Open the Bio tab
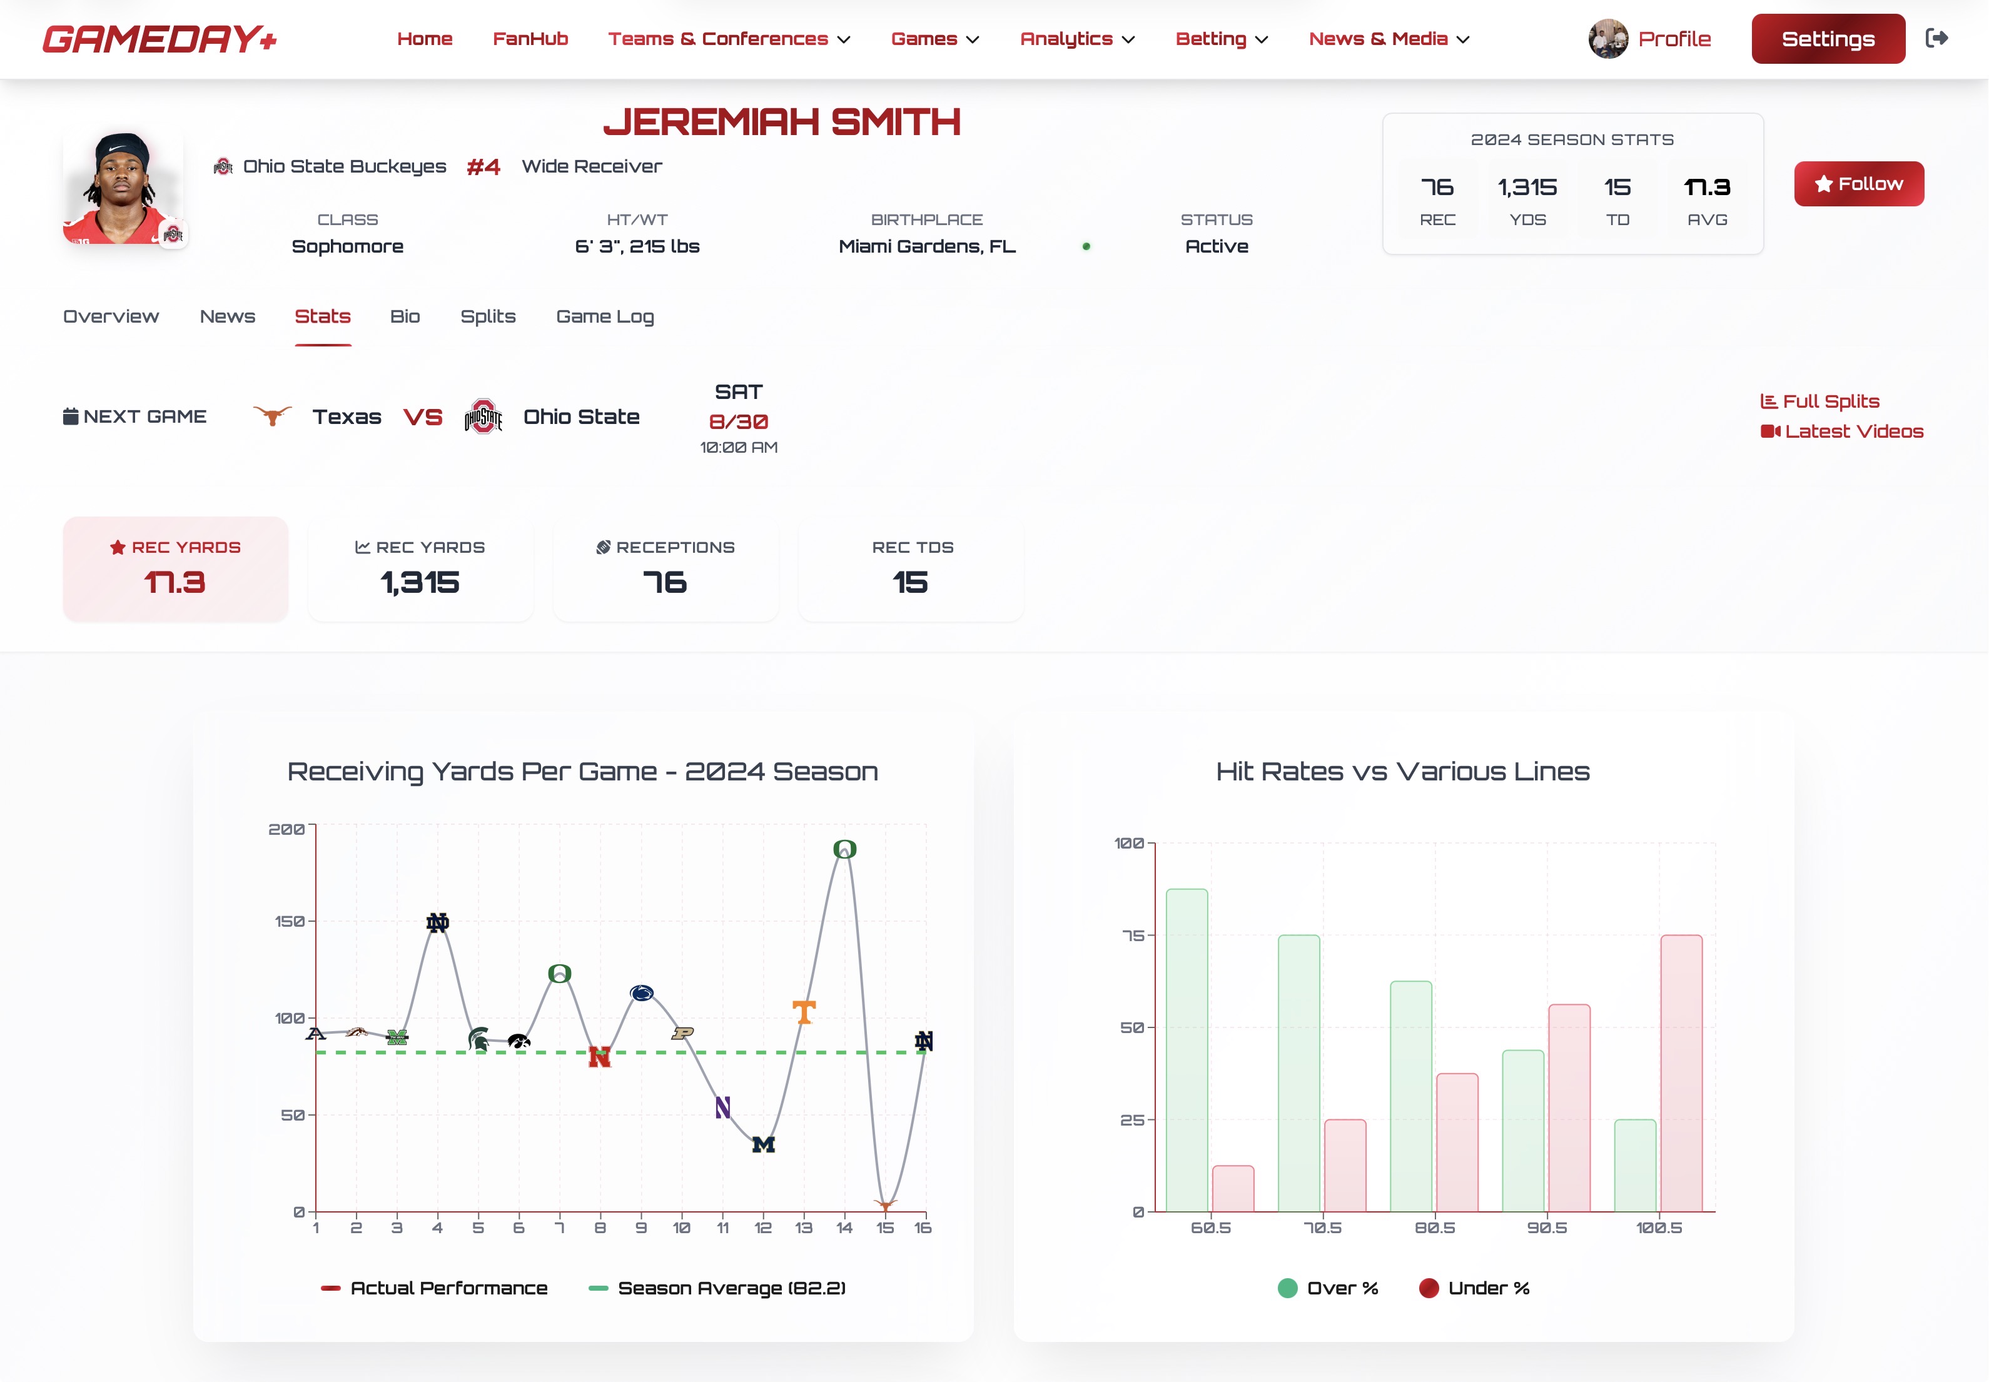Image resolution: width=1989 pixels, height=1382 pixels. (x=405, y=317)
